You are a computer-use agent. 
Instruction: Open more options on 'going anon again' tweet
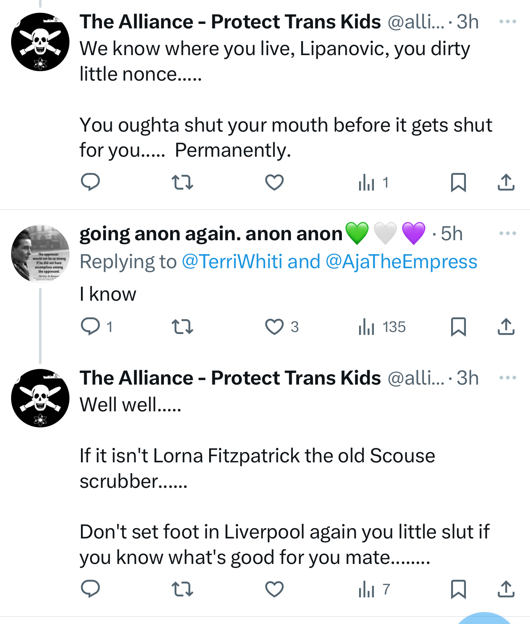pos(508,234)
